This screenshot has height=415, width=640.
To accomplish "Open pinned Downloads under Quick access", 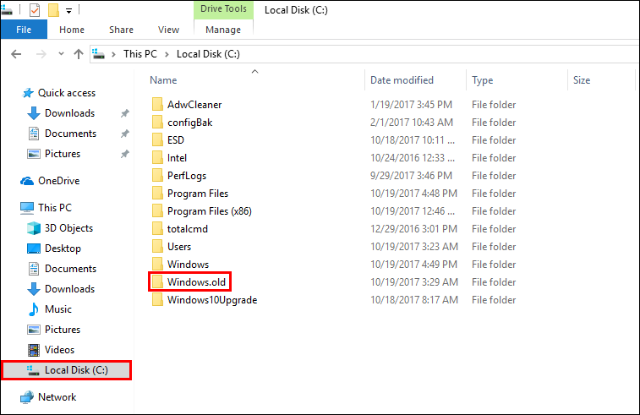I will click(x=69, y=113).
